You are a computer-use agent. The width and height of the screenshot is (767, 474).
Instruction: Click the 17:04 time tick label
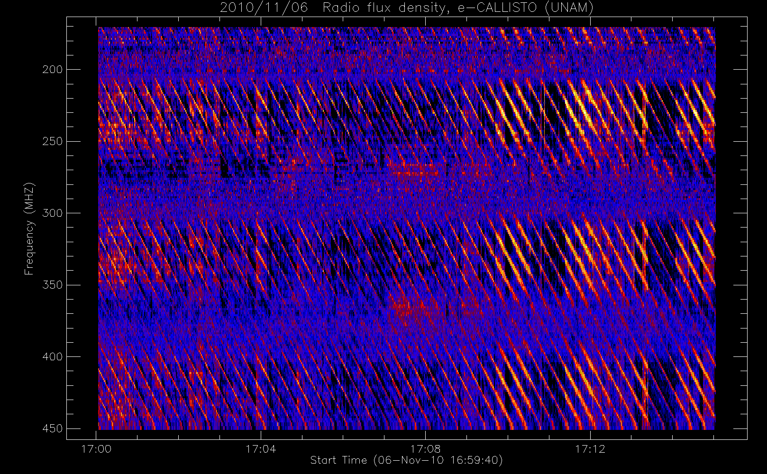(x=261, y=449)
